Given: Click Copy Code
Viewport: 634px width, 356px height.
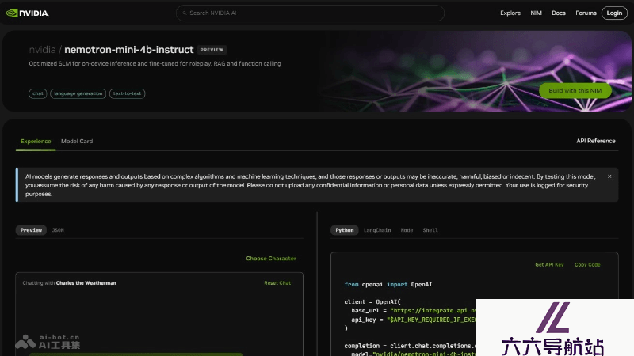Looking at the screenshot, I should coord(587,265).
